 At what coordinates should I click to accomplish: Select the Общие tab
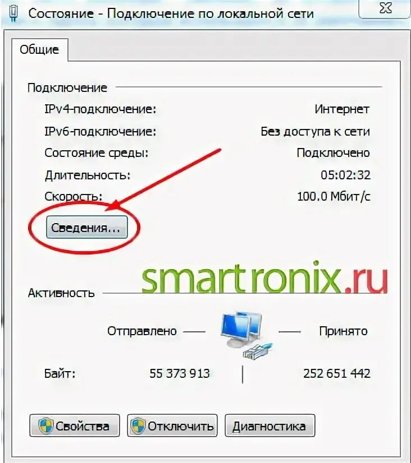click(x=40, y=49)
